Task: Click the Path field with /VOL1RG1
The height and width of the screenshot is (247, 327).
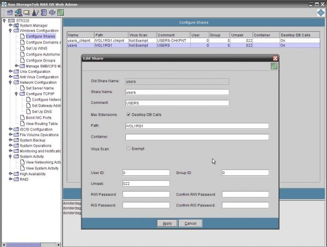Action: pyautogui.click(x=197, y=126)
